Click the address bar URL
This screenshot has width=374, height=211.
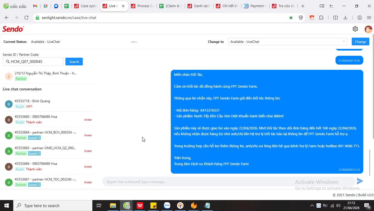coord(69,18)
